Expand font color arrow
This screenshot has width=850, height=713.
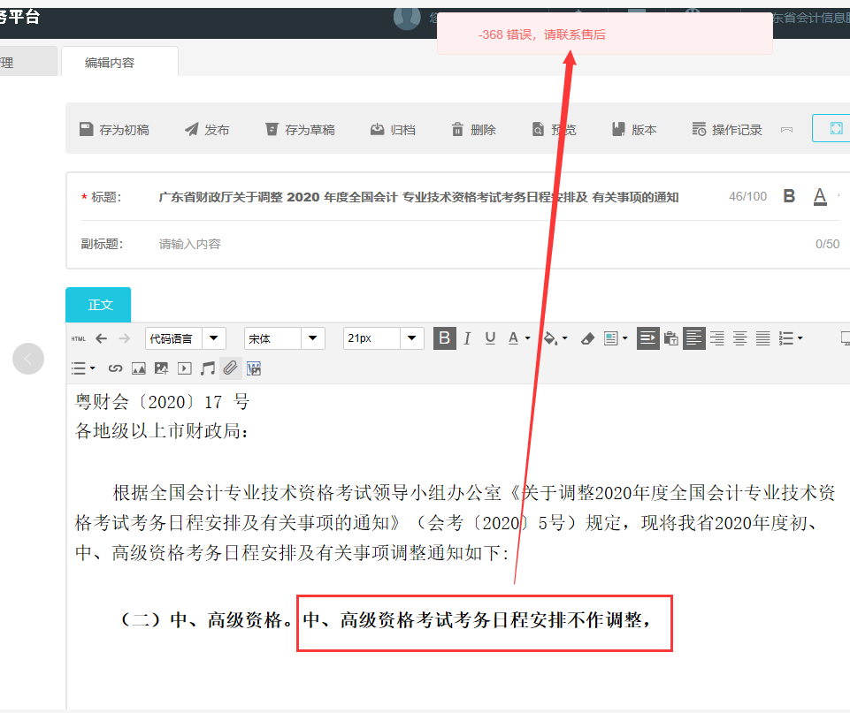pyautogui.click(x=527, y=338)
